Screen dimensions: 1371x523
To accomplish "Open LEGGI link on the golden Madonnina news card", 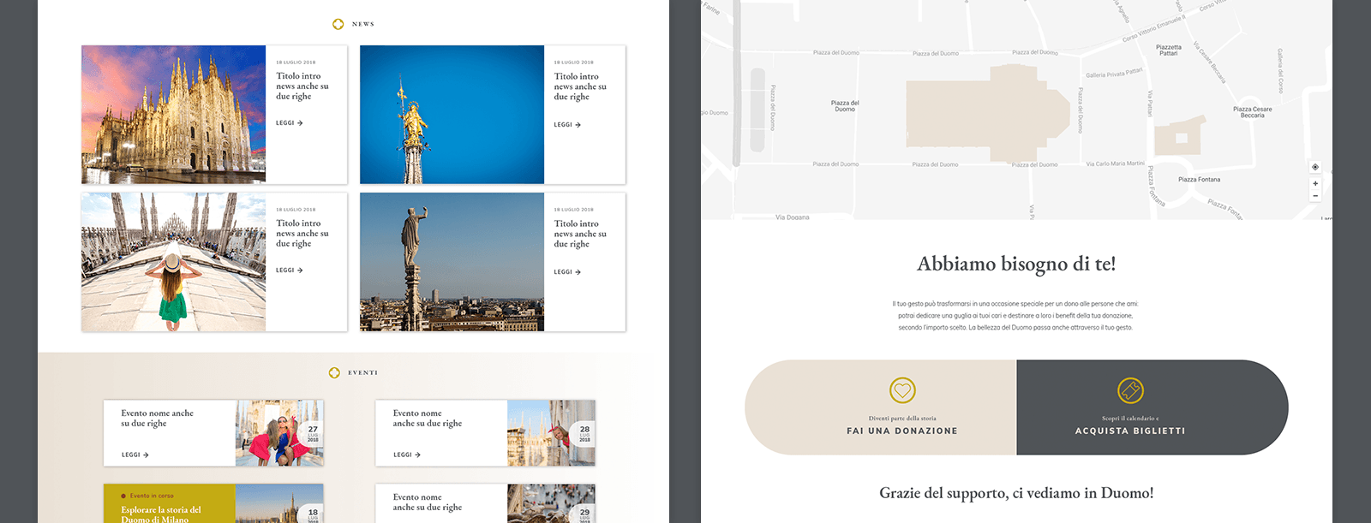I will (x=567, y=125).
